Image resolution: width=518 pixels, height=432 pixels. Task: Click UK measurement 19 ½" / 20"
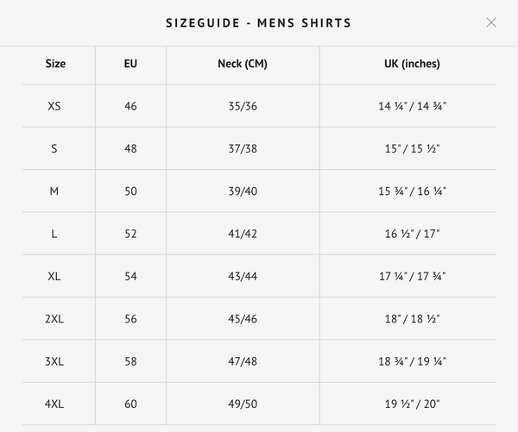pyautogui.click(x=412, y=404)
